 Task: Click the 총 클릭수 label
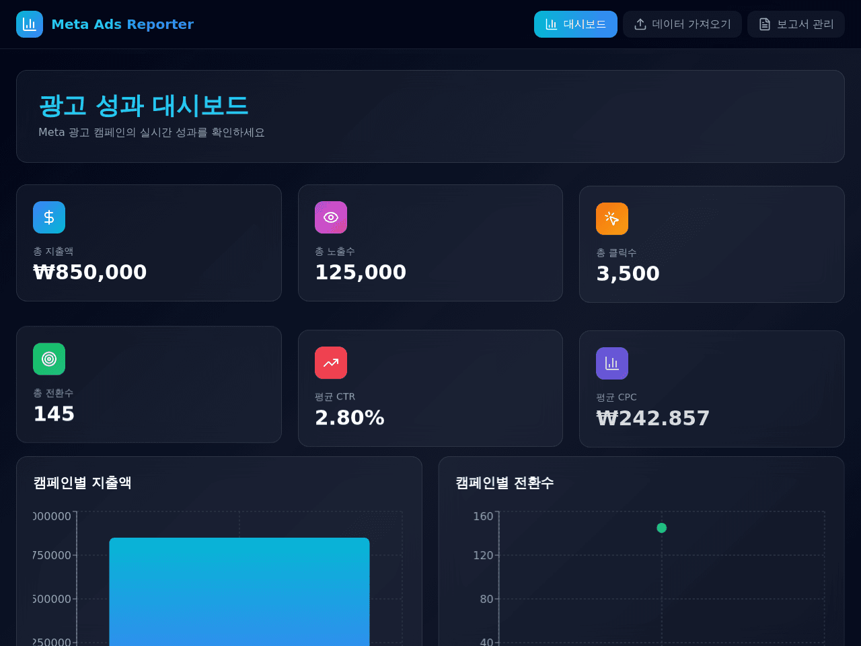click(x=616, y=252)
